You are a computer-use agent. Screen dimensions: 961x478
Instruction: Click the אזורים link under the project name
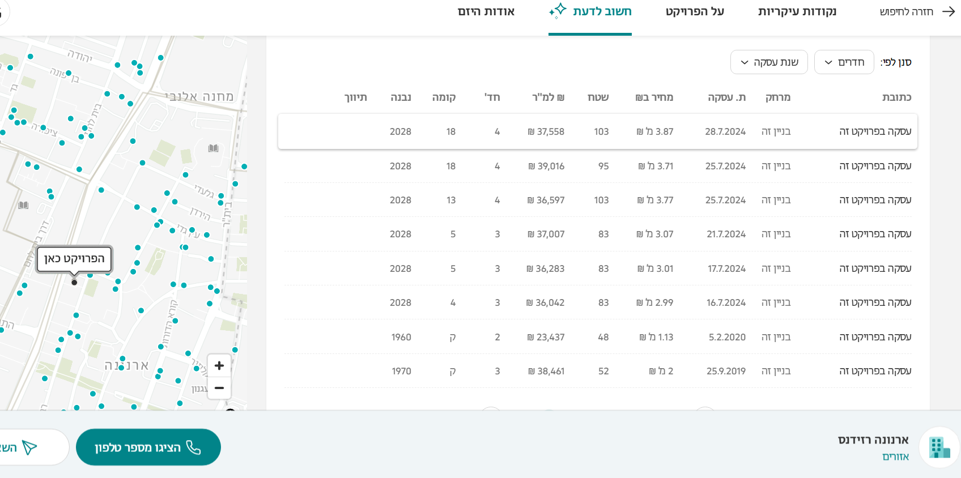click(x=895, y=456)
